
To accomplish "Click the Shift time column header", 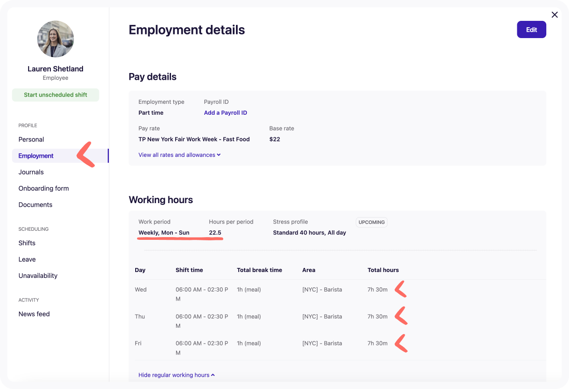I will coord(189,270).
